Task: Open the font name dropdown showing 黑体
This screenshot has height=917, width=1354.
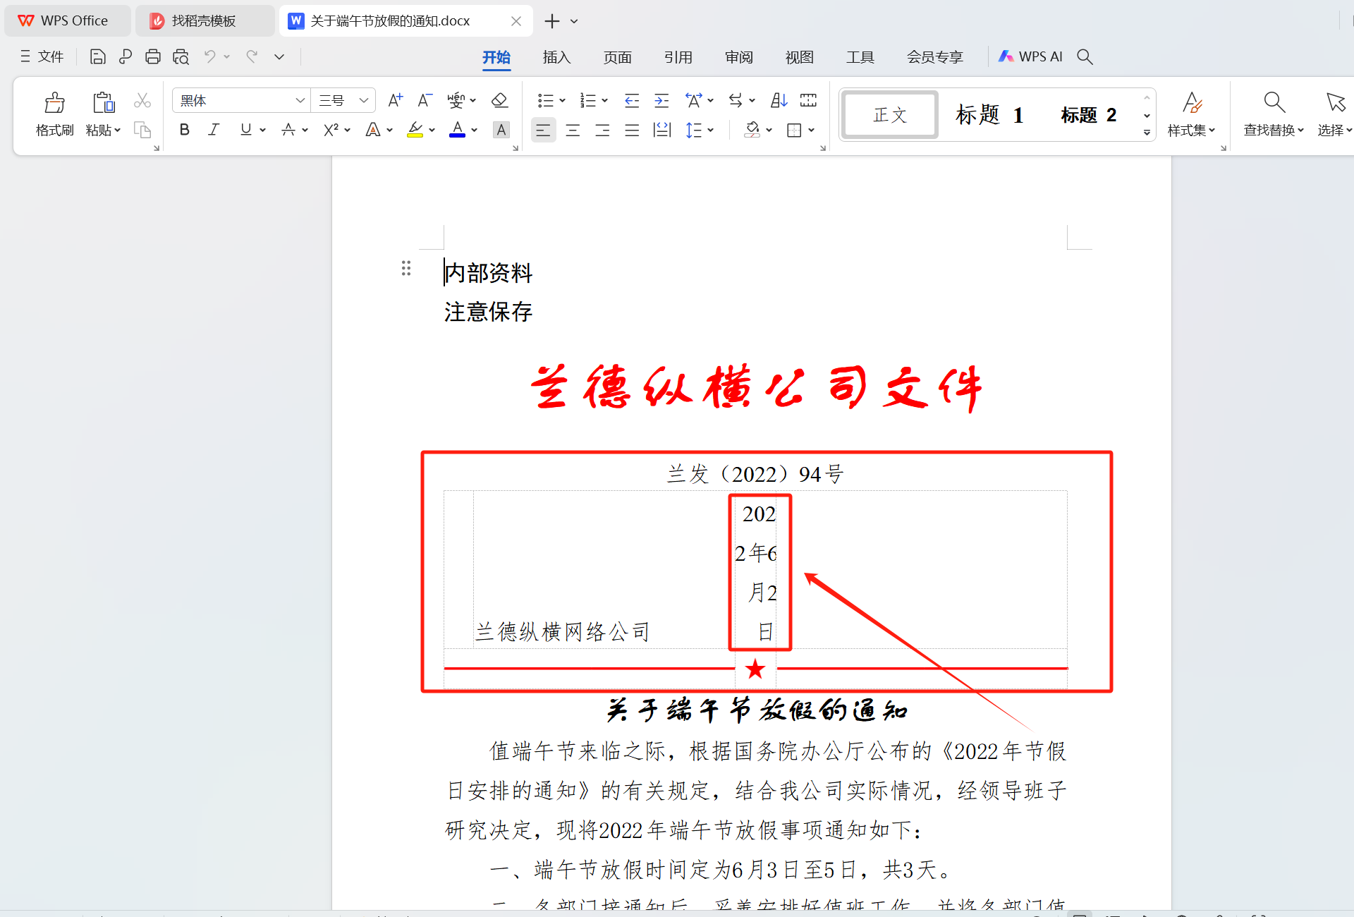Action: pos(300,101)
